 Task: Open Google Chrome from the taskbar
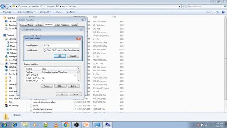(66, 125)
